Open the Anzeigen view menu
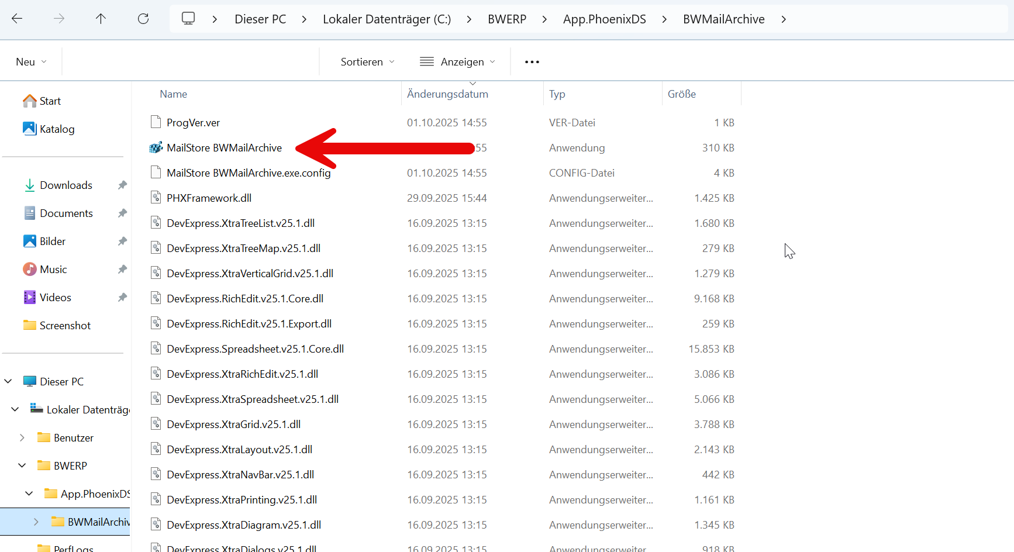Screen dimensions: 1014x552 point(457,62)
